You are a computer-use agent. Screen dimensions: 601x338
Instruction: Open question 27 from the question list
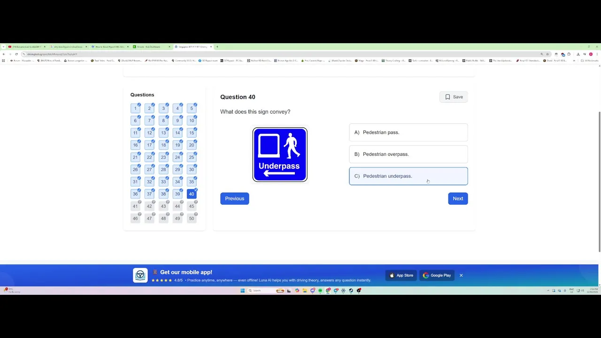pos(149,169)
